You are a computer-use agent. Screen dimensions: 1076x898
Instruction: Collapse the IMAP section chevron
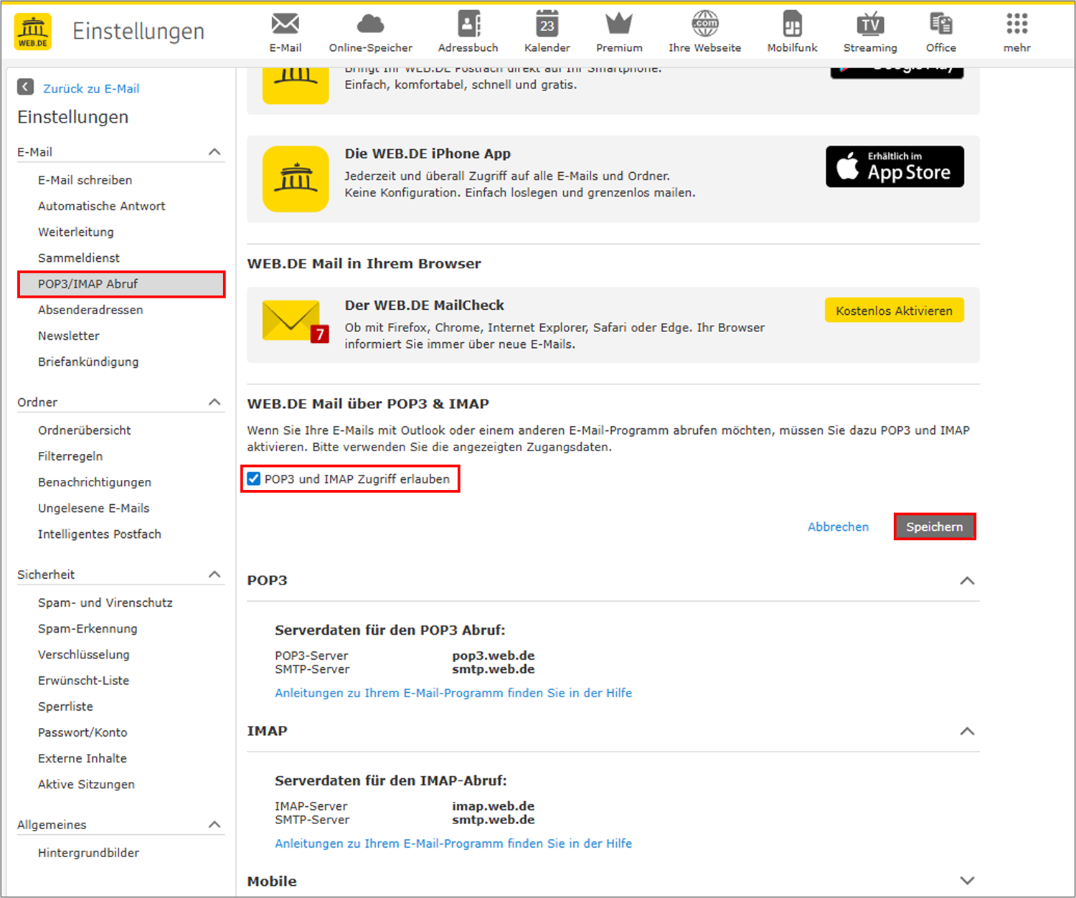pyautogui.click(x=967, y=732)
